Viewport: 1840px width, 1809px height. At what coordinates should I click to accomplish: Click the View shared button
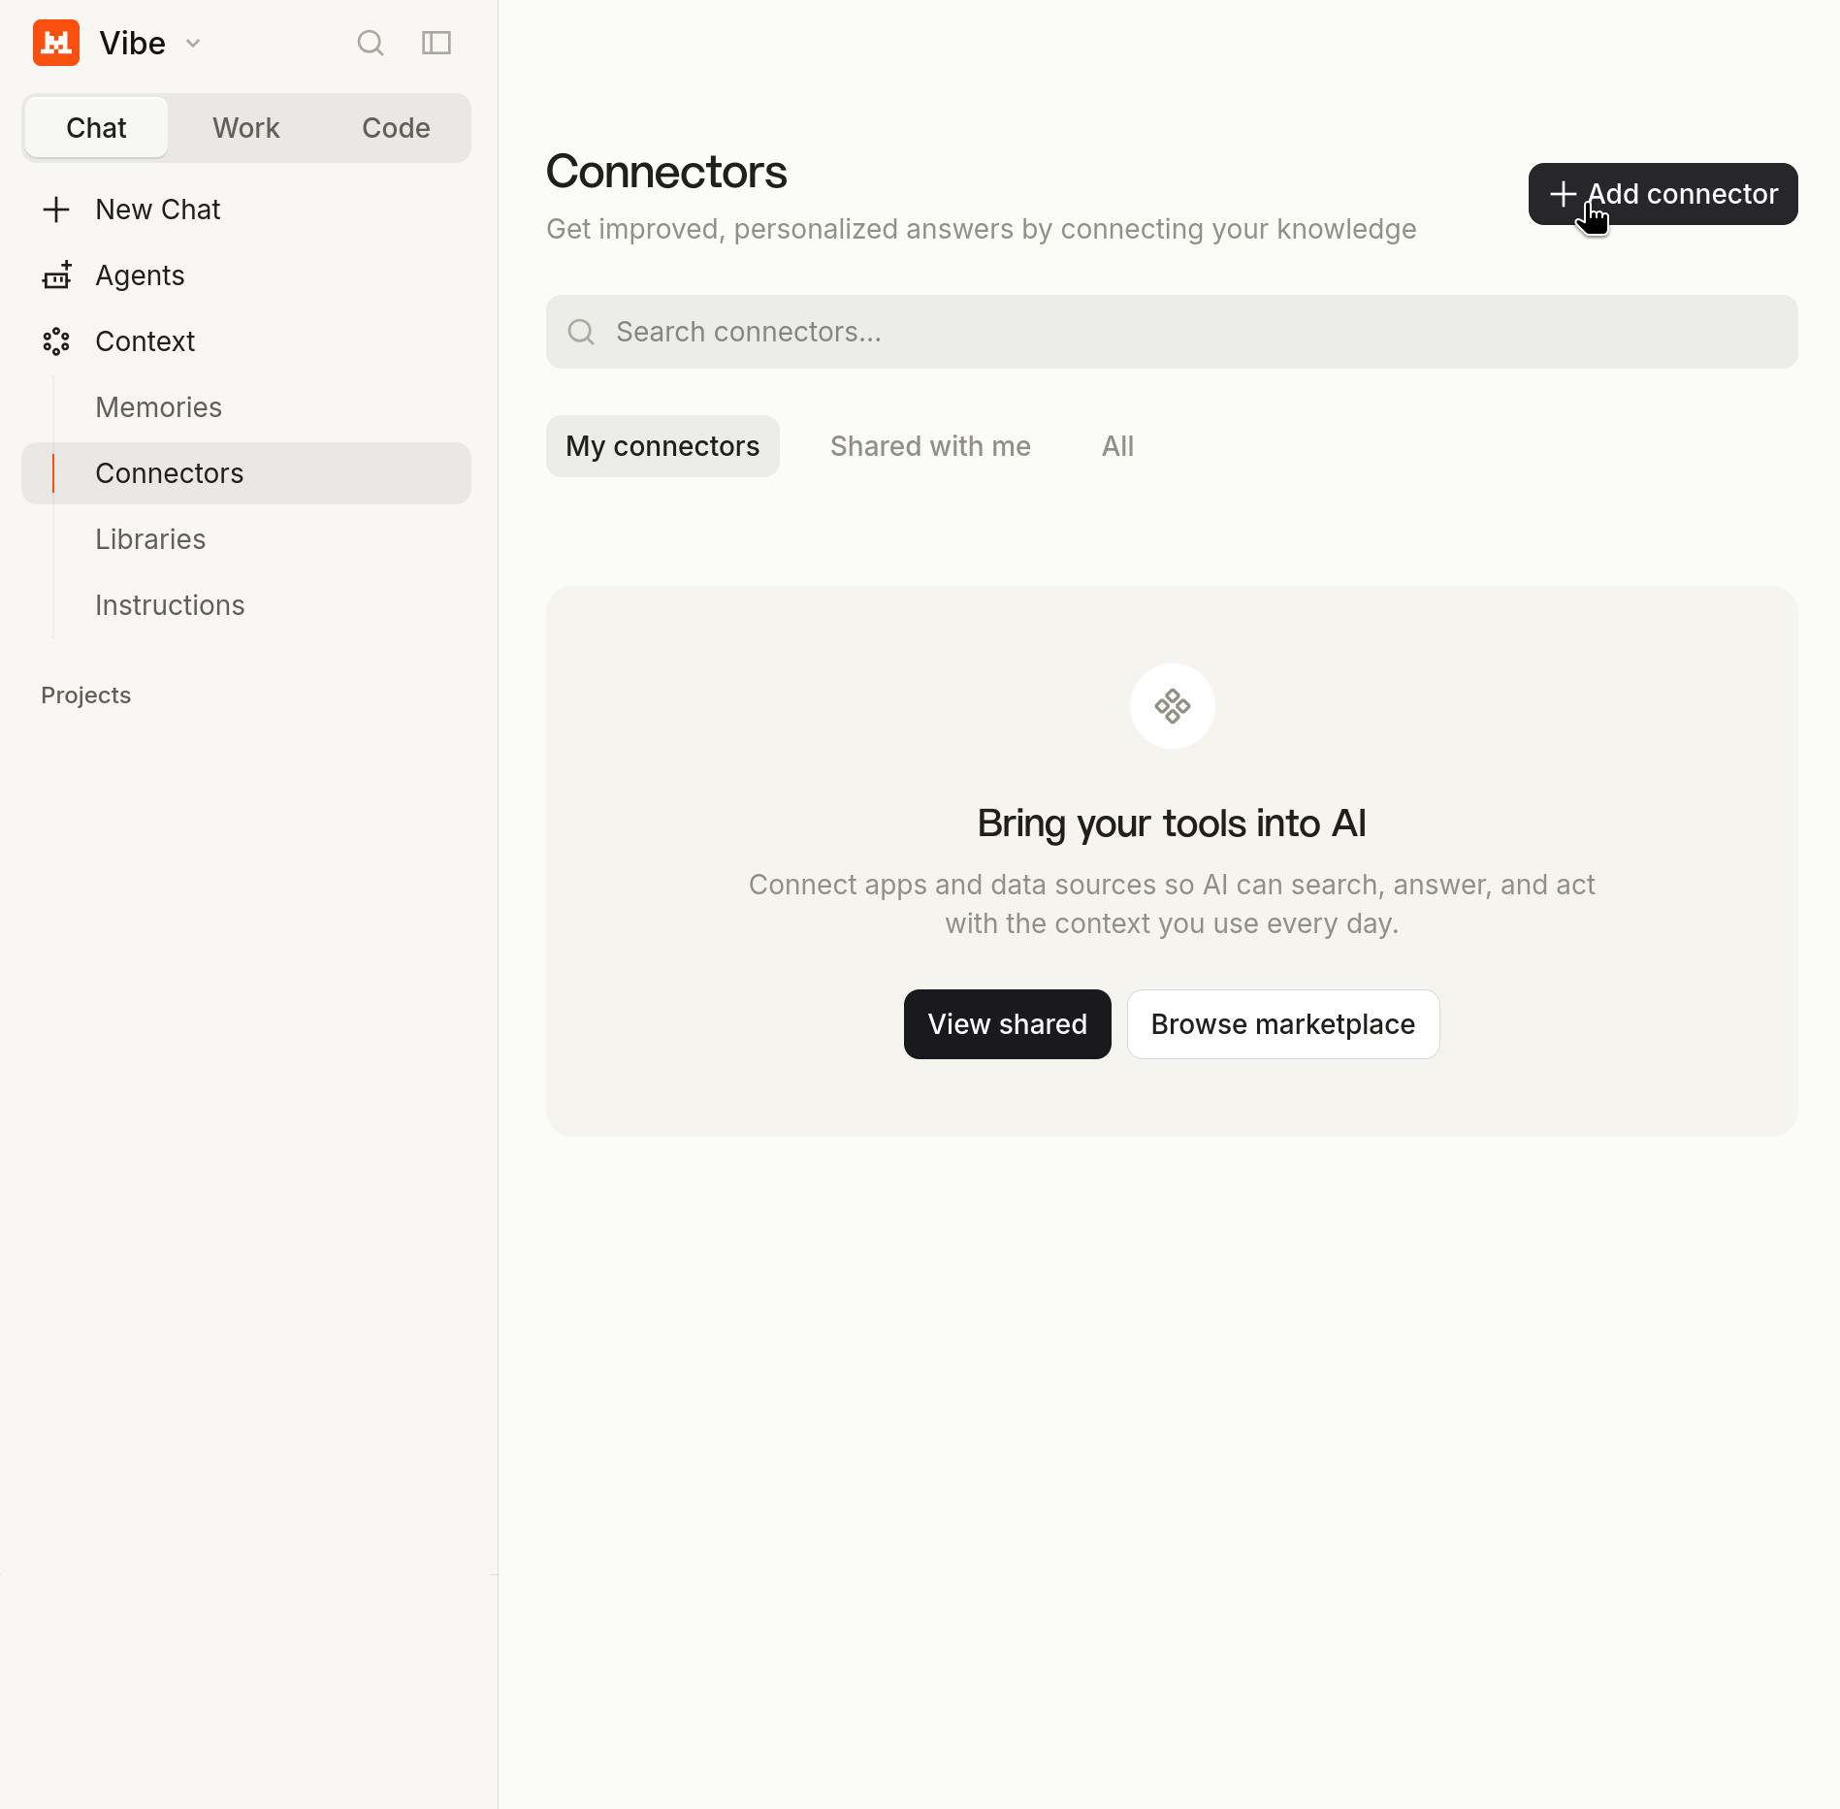click(x=1007, y=1024)
